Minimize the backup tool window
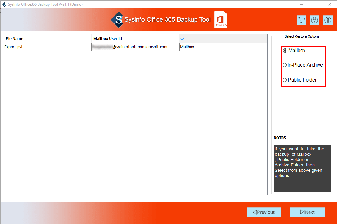Screen dimensions: 337x224 (x=301, y=4)
